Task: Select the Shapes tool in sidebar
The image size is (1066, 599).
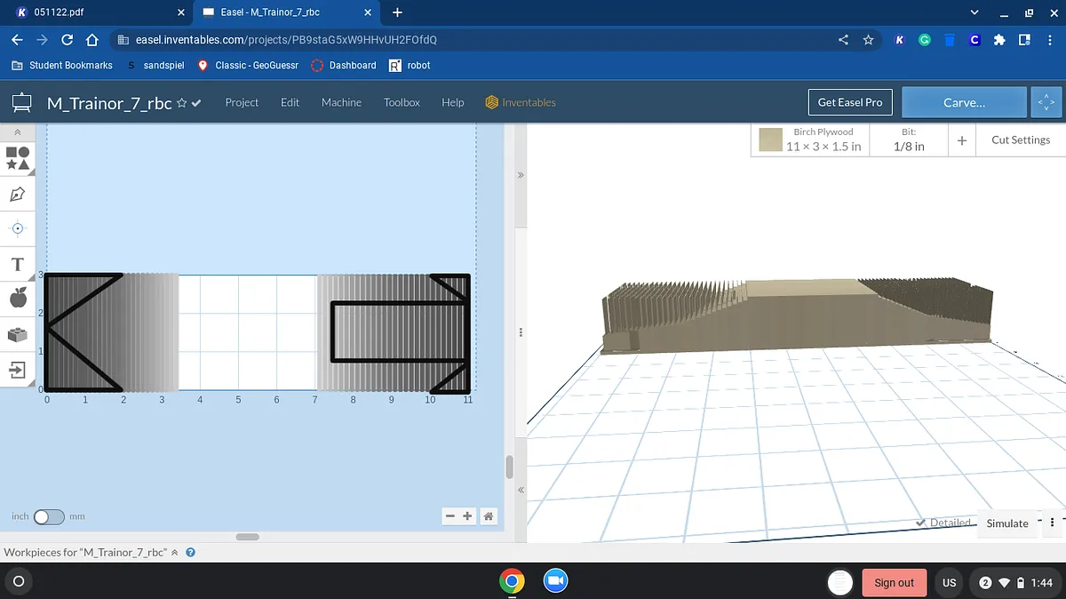Action: [18, 158]
